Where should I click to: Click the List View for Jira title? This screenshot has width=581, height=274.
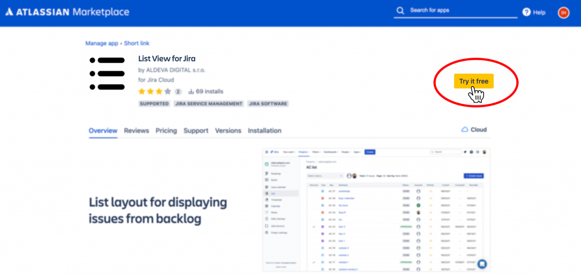167,58
